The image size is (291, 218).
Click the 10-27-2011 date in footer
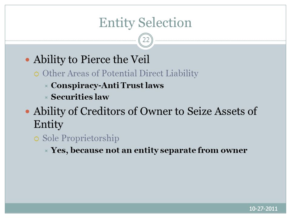coord(263,209)
